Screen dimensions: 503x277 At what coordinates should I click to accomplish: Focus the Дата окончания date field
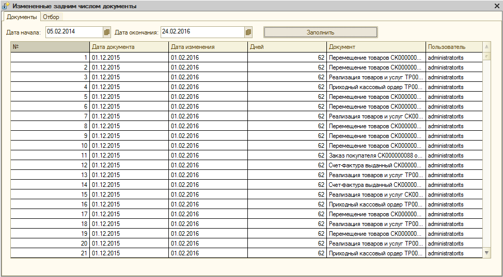(202, 32)
